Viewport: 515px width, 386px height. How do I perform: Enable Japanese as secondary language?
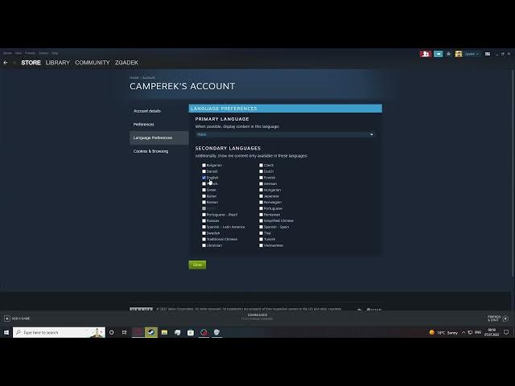point(261,196)
